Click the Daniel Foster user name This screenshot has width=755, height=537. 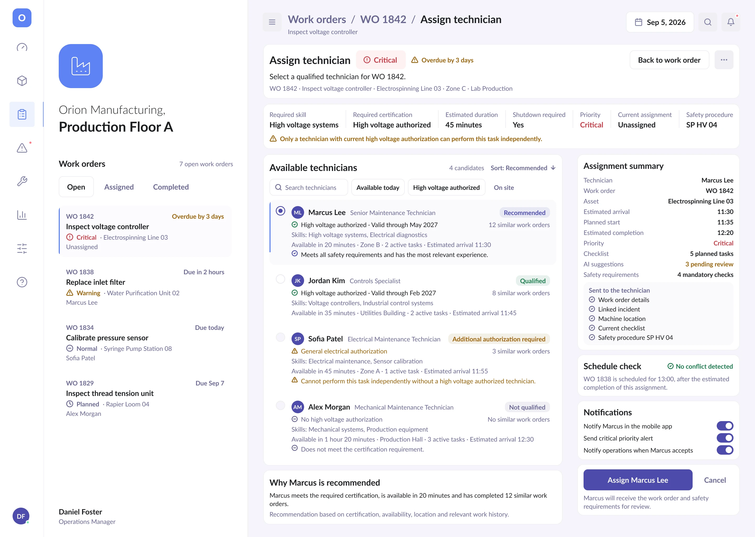[80, 512]
